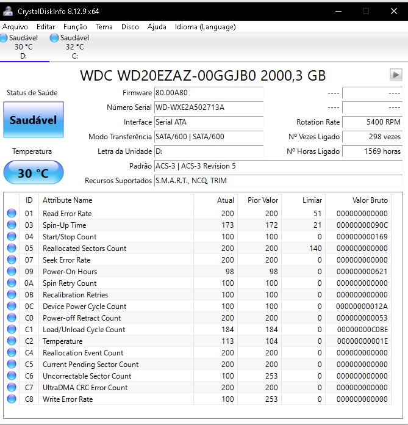The width and height of the screenshot is (408, 425).
Task: Select raw value 00000000090C
Action: coord(362,225)
